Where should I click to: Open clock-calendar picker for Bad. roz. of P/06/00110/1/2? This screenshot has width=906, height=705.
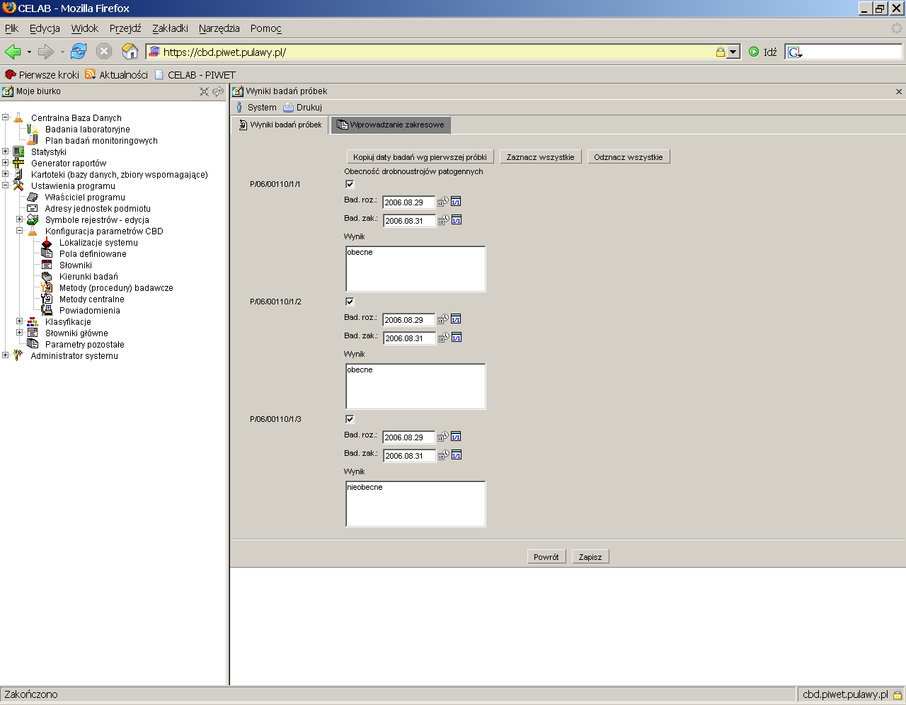443,319
